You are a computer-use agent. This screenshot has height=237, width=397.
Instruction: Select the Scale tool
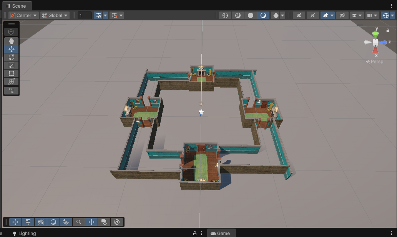(11, 65)
